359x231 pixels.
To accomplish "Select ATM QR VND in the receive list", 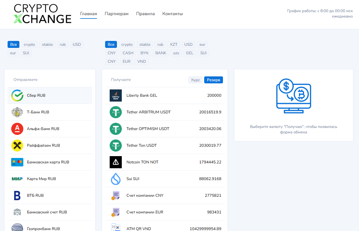I will pos(139,229).
